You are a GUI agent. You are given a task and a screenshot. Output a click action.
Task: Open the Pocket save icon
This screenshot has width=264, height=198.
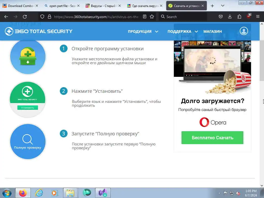[221, 16]
